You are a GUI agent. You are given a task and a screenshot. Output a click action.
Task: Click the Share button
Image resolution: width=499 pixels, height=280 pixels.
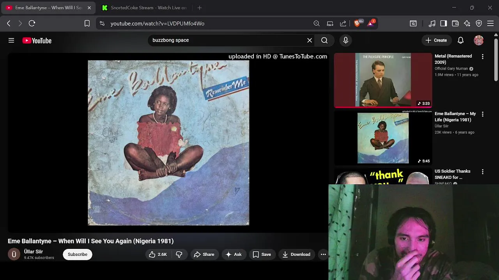[204, 254]
